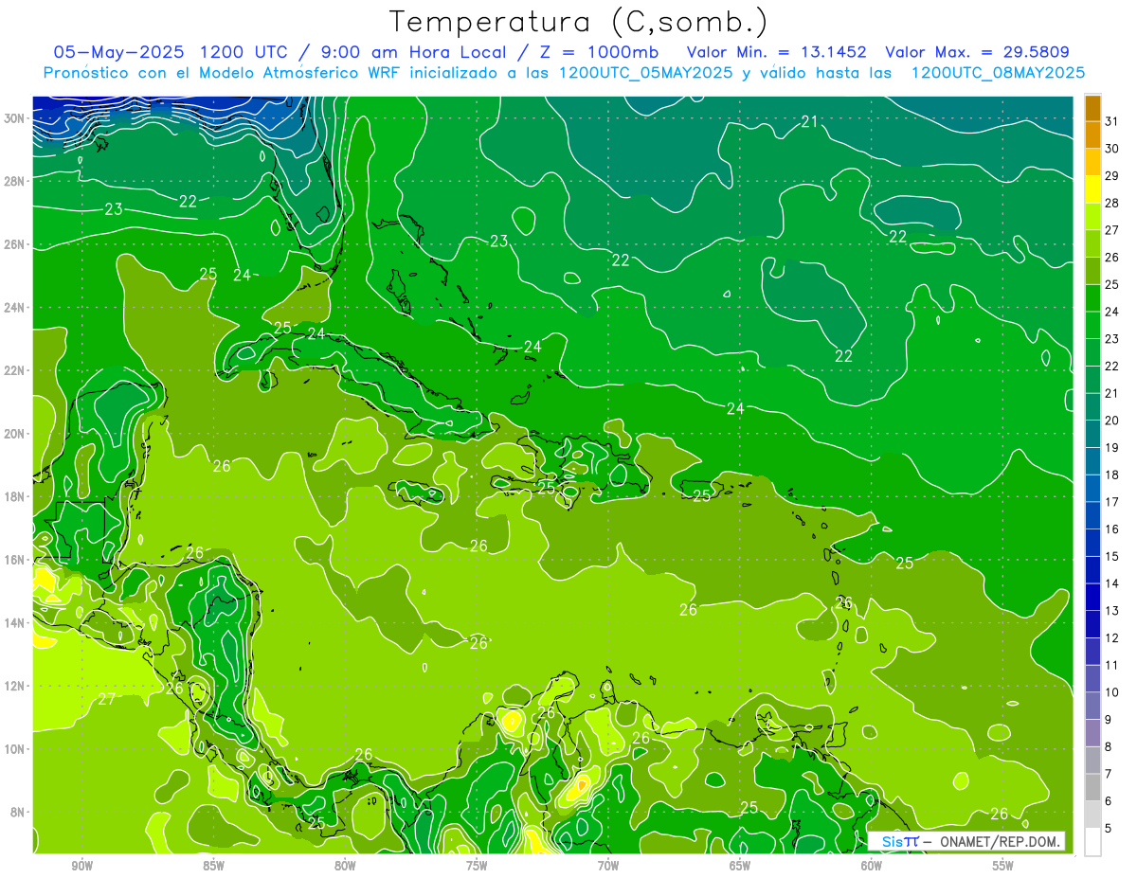Viewport: 1137px width, 878px height.
Task: Pick the dark blue legend swatch between 13 and 14
Action: (1092, 597)
